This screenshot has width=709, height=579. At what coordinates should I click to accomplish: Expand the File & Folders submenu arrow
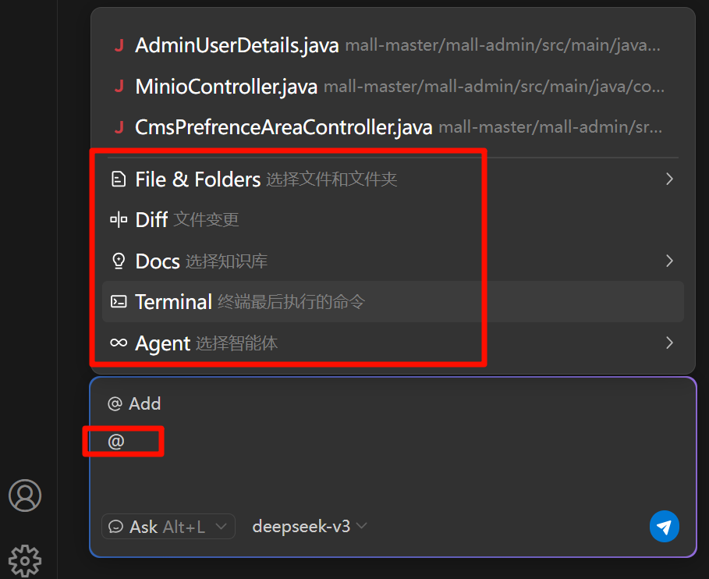point(669,179)
